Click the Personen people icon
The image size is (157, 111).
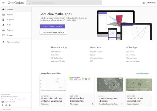3,30
